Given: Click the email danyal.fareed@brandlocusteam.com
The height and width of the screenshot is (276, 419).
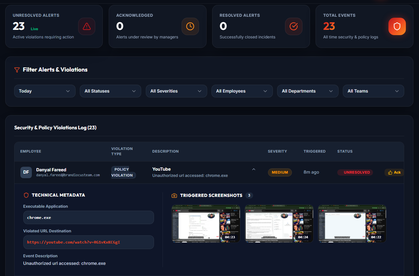Looking at the screenshot, I should pos(68,175).
